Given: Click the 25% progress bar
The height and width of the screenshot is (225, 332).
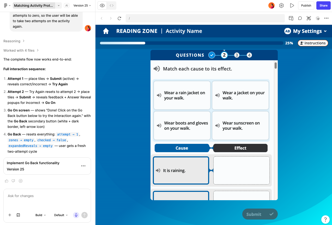Looking at the screenshot, I should [191, 43].
